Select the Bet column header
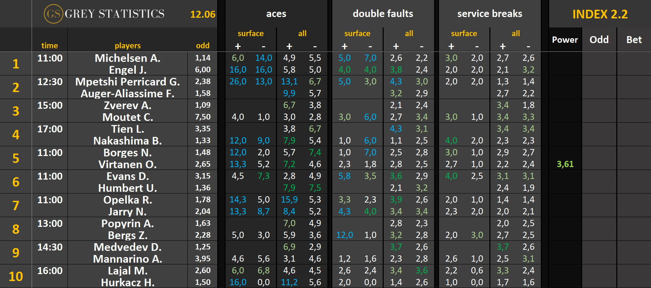This screenshot has width=651, height=288. click(634, 40)
